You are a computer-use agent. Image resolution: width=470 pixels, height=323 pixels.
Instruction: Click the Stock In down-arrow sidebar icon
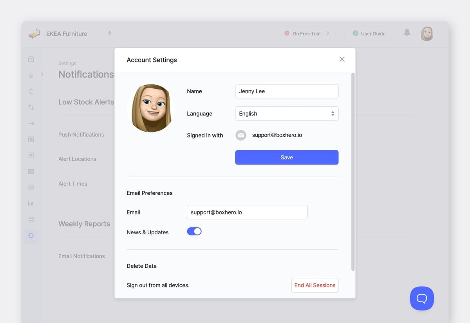[31, 75]
